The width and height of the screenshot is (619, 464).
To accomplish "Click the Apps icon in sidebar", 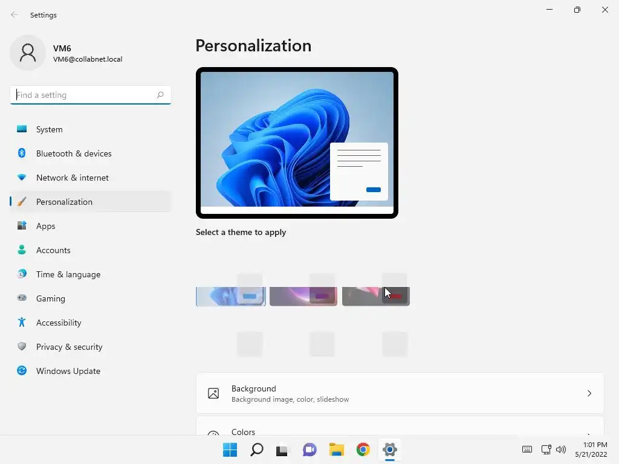I will pos(22,226).
